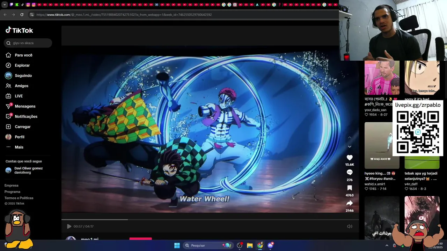
Task: Seek on the video progress bar
Action: (210, 219)
